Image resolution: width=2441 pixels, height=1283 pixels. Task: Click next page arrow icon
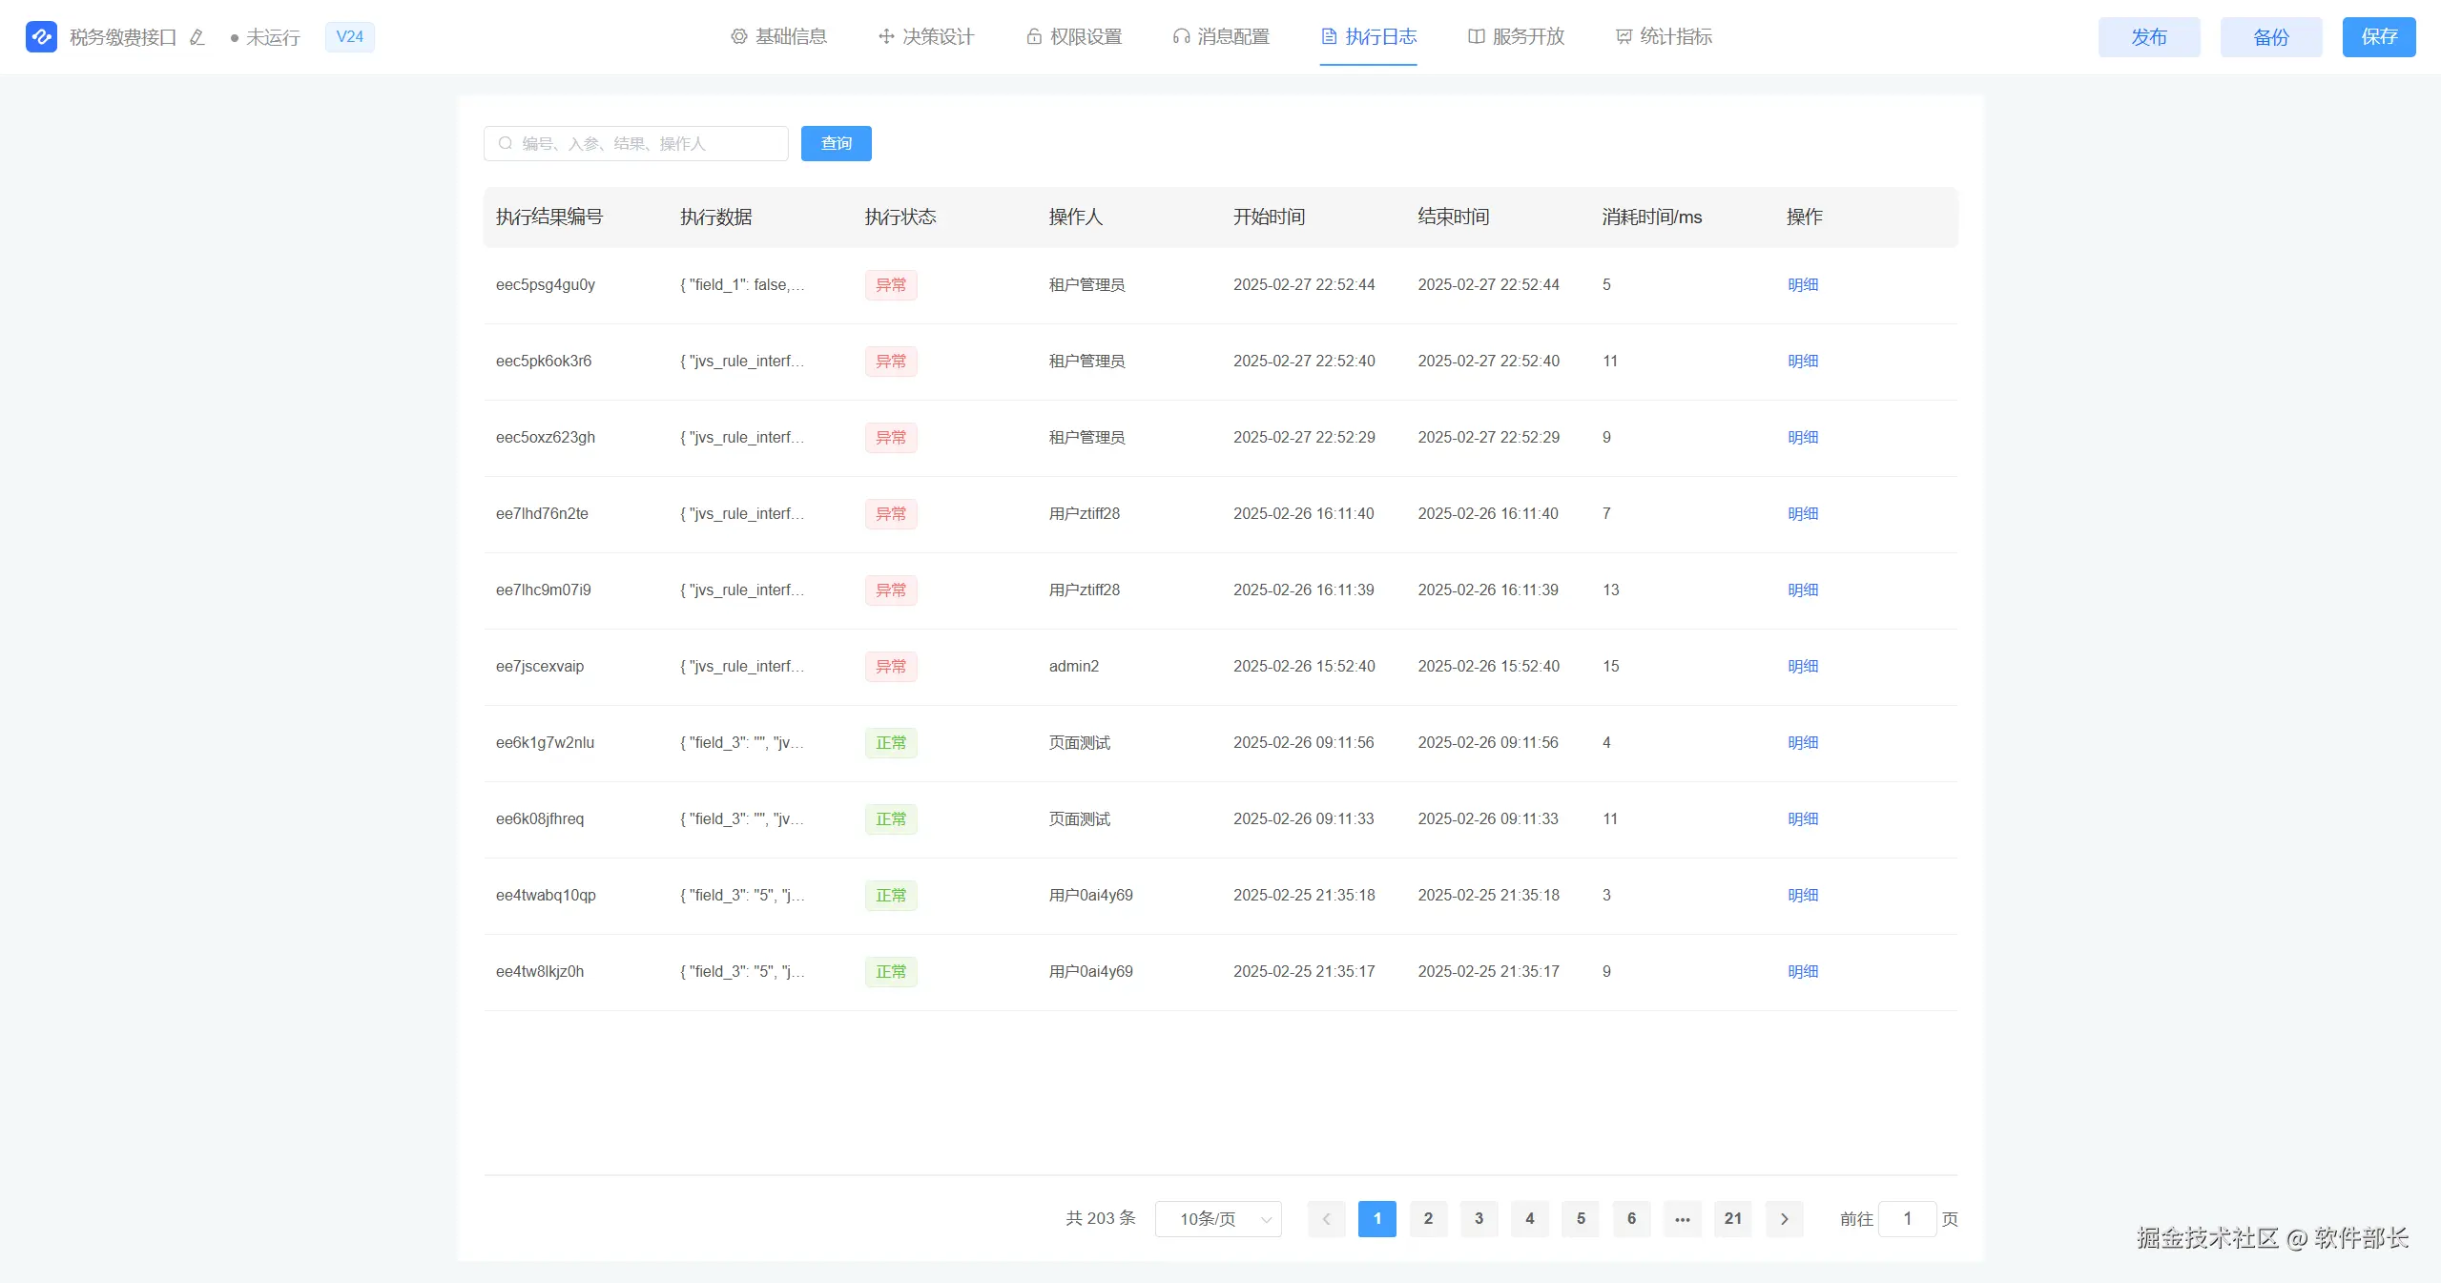pyautogui.click(x=1784, y=1219)
